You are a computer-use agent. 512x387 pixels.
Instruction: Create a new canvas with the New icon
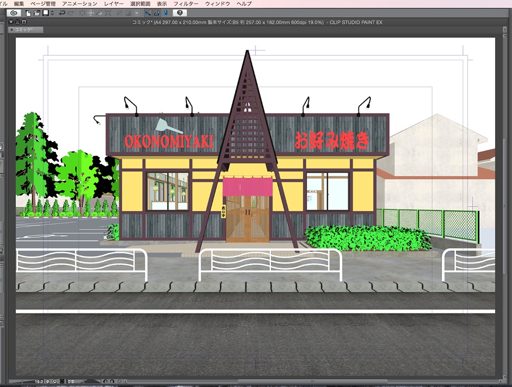pyautogui.click(x=29, y=13)
